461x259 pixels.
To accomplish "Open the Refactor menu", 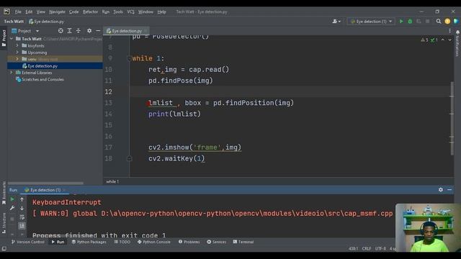I will 90,12.
